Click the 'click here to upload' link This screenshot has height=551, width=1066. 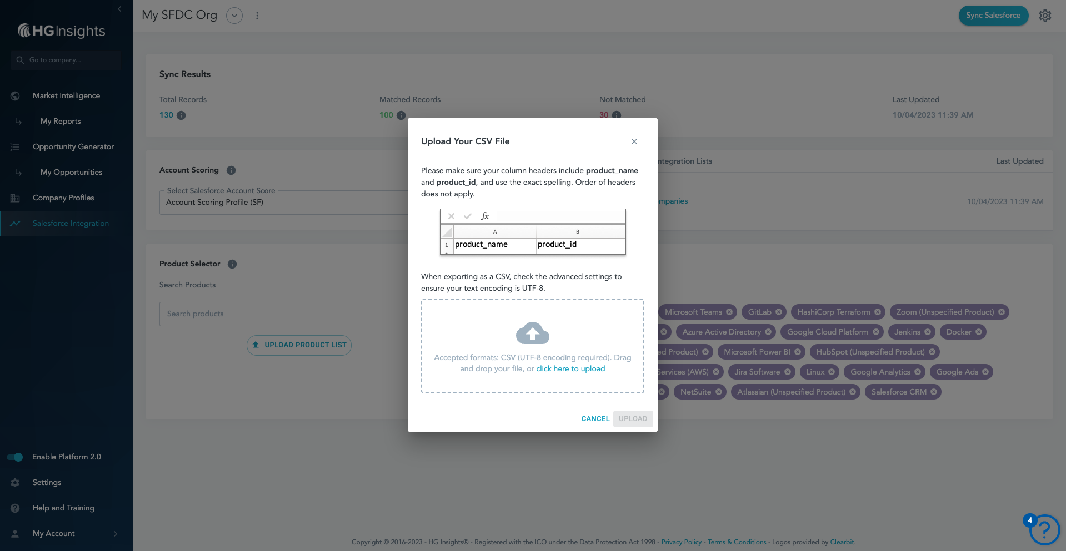pos(570,369)
